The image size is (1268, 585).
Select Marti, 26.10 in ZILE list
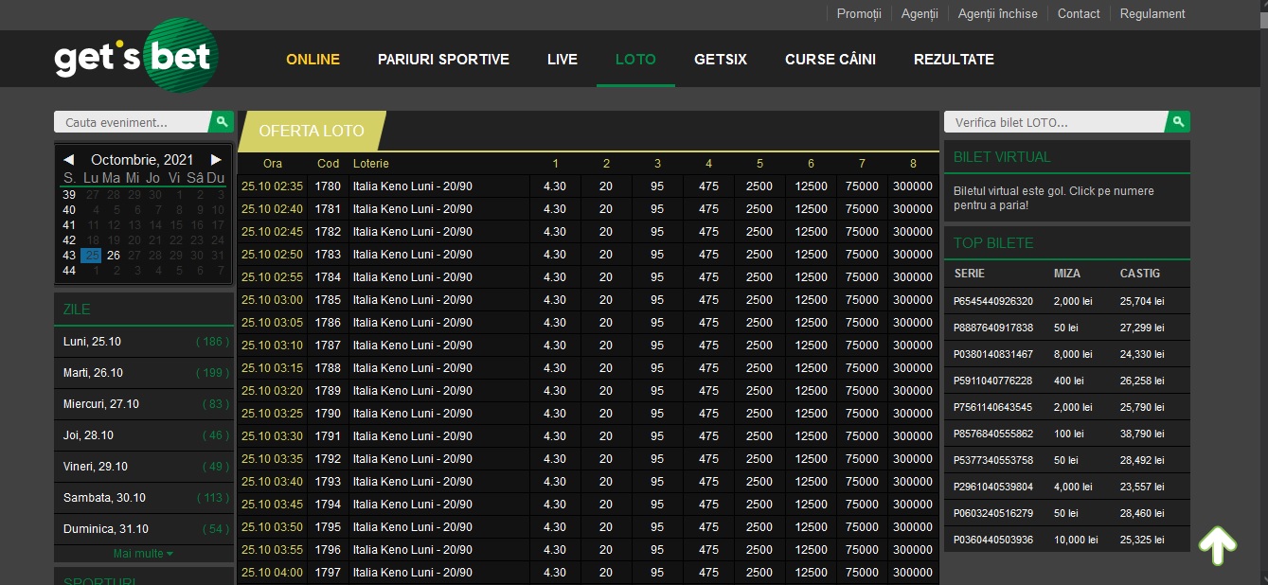pyautogui.click(x=144, y=373)
